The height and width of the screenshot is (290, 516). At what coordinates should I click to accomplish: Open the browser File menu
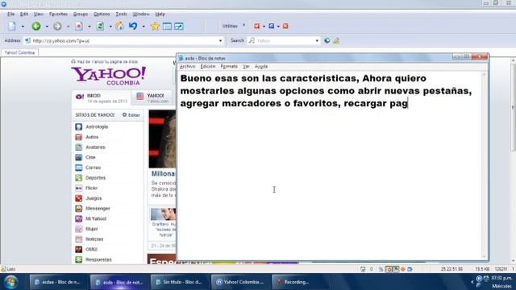tap(10, 14)
